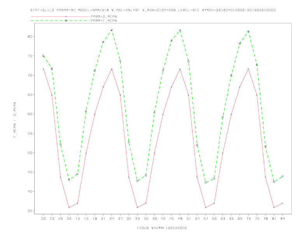This screenshot has height=238, width=308.
Task: Click the chart title starting with STAT=SL1L2
Action: pyautogui.click(x=153, y=10)
